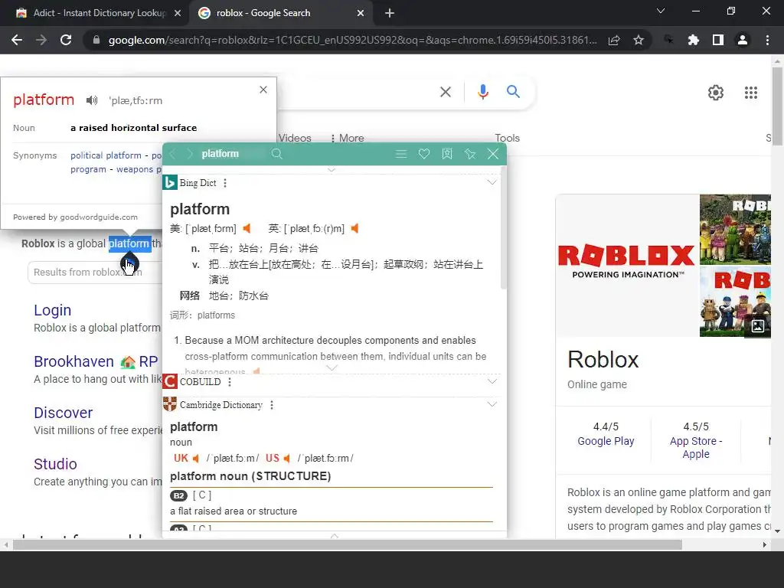Close the Adict Instant Dictionary browser tab
The height and width of the screenshot is (588, 784).
click(x=178, y=13)
